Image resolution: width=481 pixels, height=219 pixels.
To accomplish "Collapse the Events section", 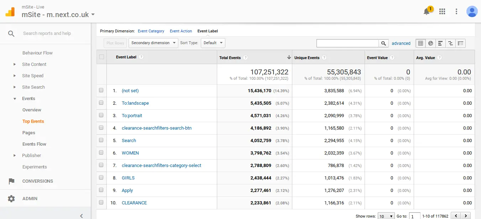I will 15,99.
